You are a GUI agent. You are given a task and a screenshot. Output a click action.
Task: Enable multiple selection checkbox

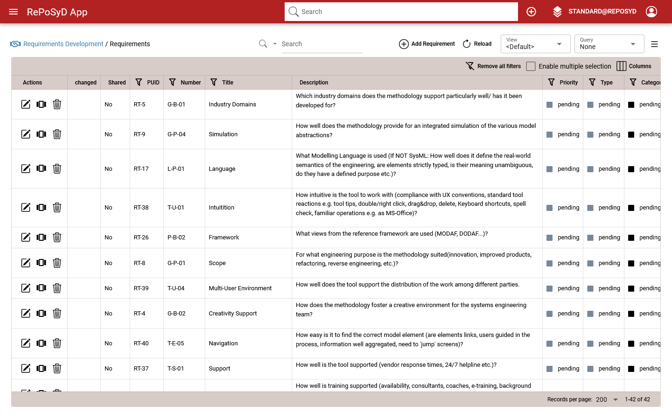pos(531,66)
